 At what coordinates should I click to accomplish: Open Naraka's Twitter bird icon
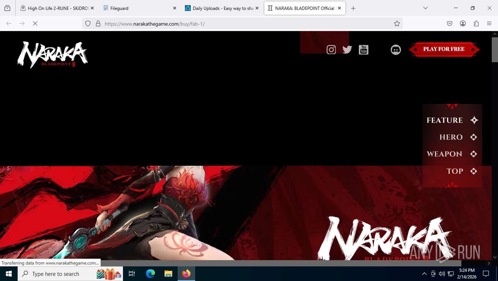click(x=347, y=49)
